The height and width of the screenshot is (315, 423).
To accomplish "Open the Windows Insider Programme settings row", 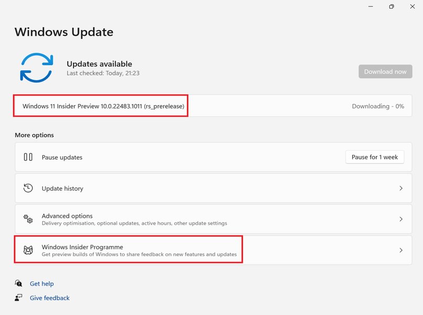I will [x=157, y=250].
